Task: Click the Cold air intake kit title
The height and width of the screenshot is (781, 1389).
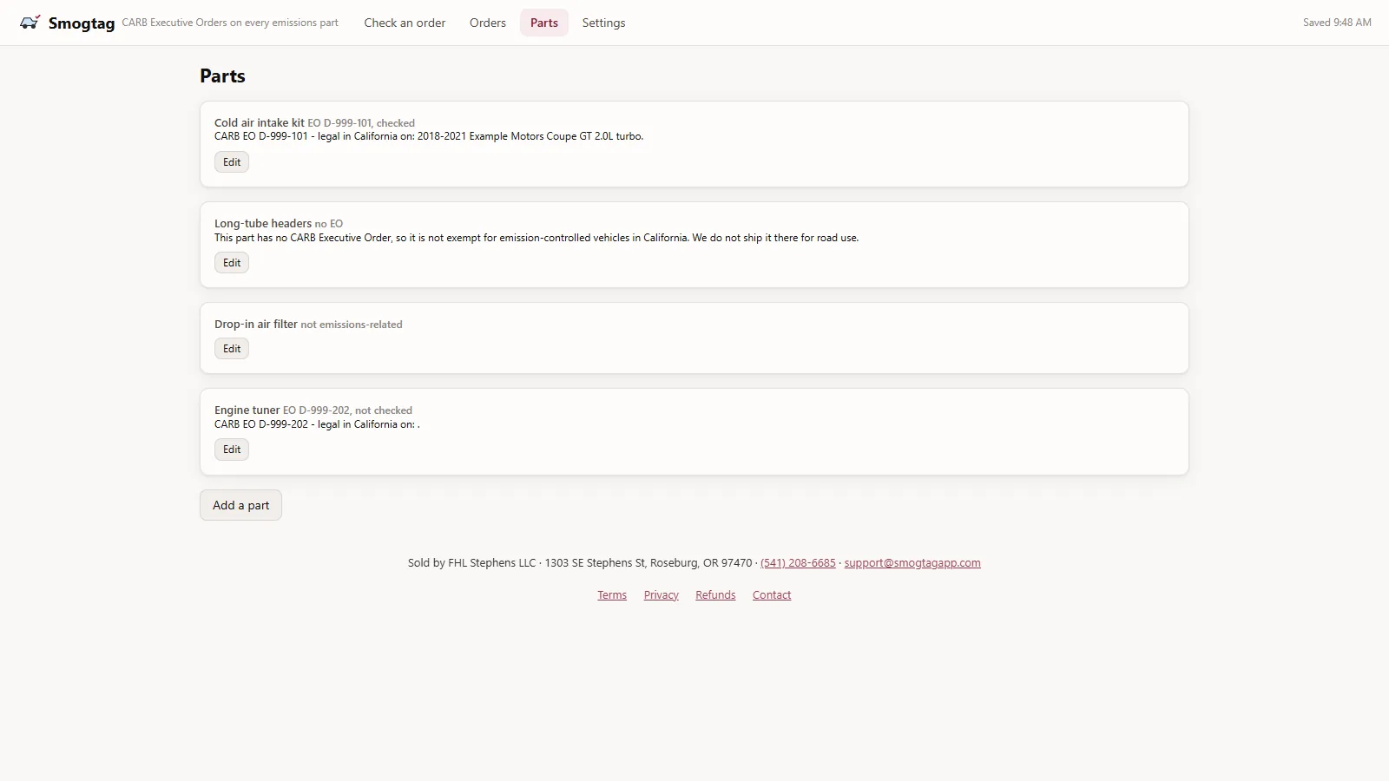Action: pos(260,122)
